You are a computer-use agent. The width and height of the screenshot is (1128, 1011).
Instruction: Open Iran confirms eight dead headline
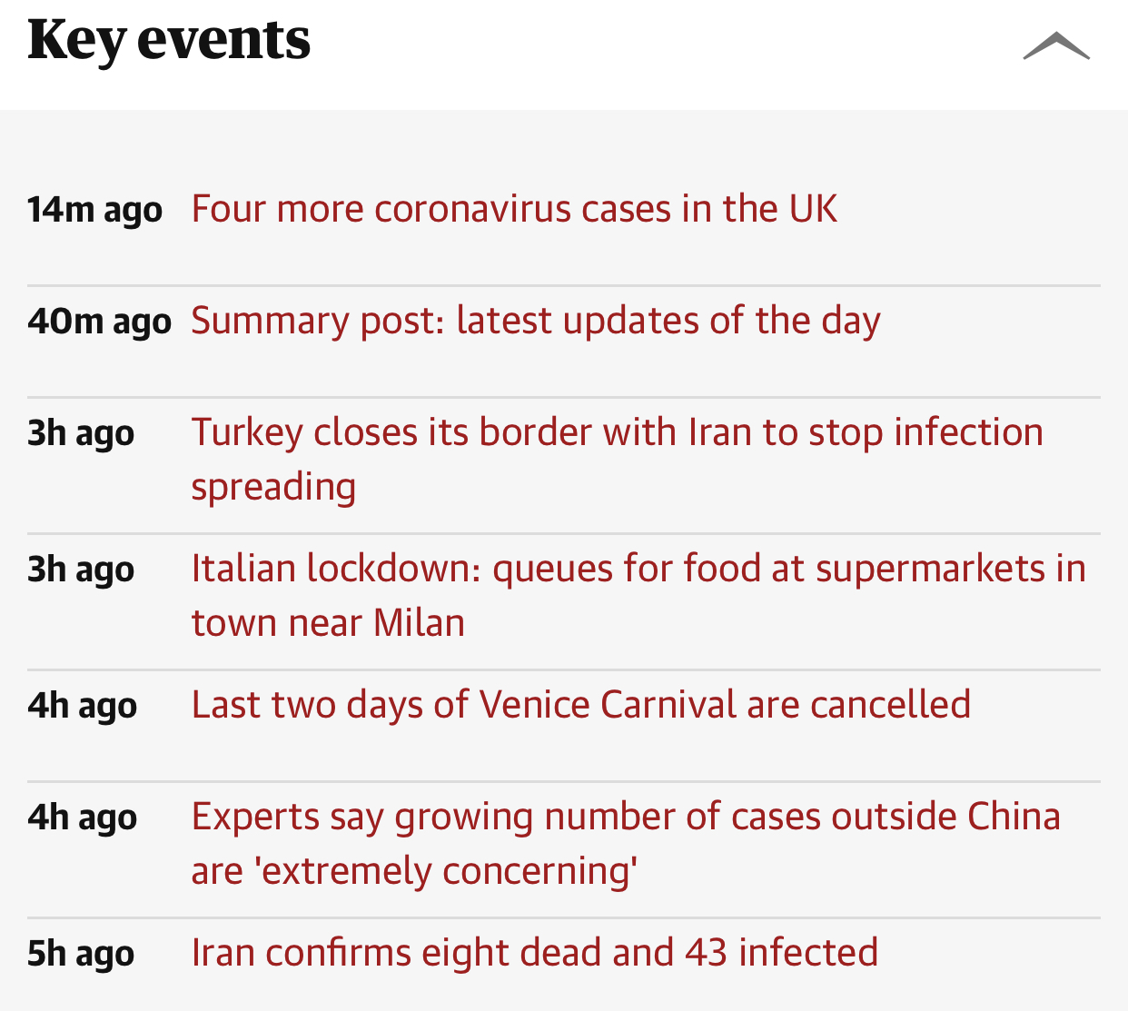(534, 953)
